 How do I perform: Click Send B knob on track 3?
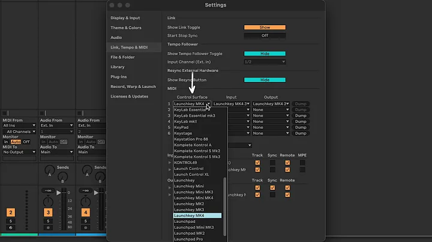62,176
